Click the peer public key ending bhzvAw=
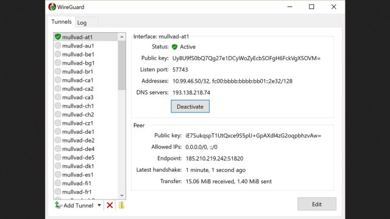390x219 pixels. (253, 136)
